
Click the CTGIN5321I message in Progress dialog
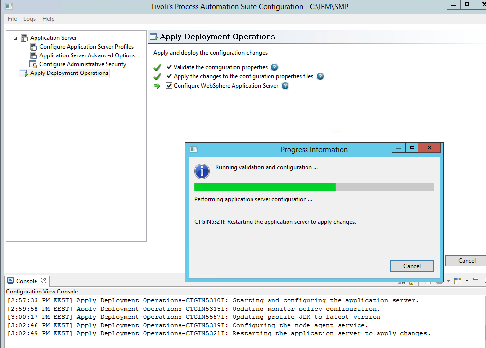click(x=275, y=222)
